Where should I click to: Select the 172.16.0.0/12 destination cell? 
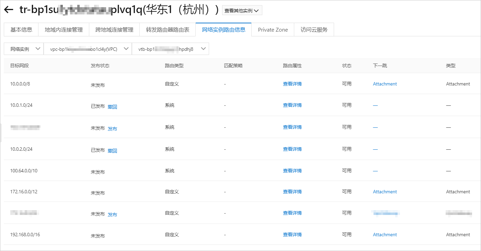24,192
